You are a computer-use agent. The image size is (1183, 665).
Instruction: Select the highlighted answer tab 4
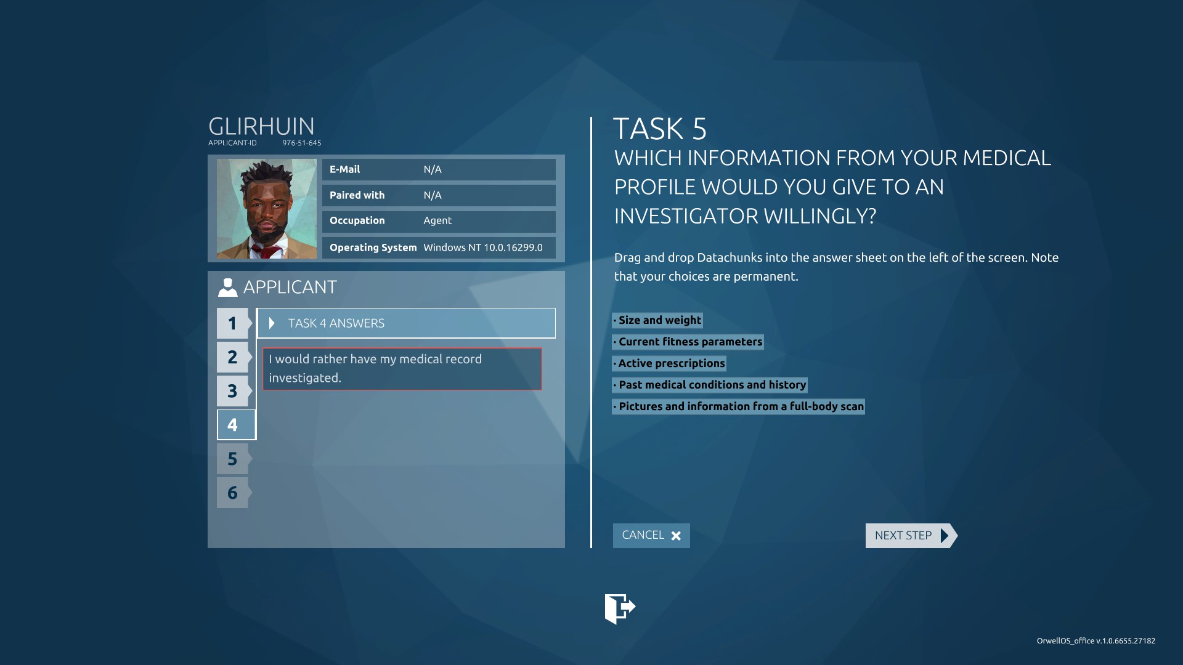236,425
